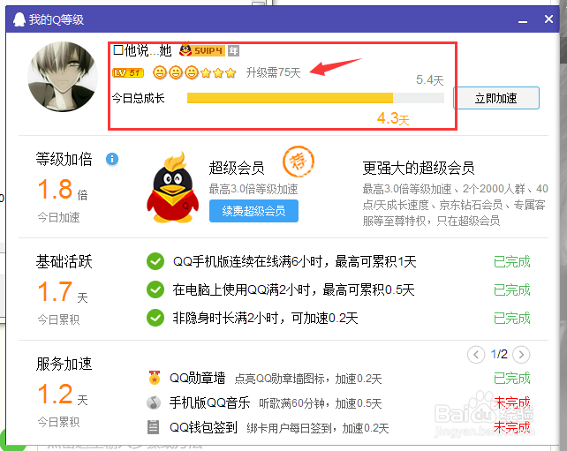Click the 更强大的超级会员 heading
This screenshot has height=451, width=567.
click(419, 168)
